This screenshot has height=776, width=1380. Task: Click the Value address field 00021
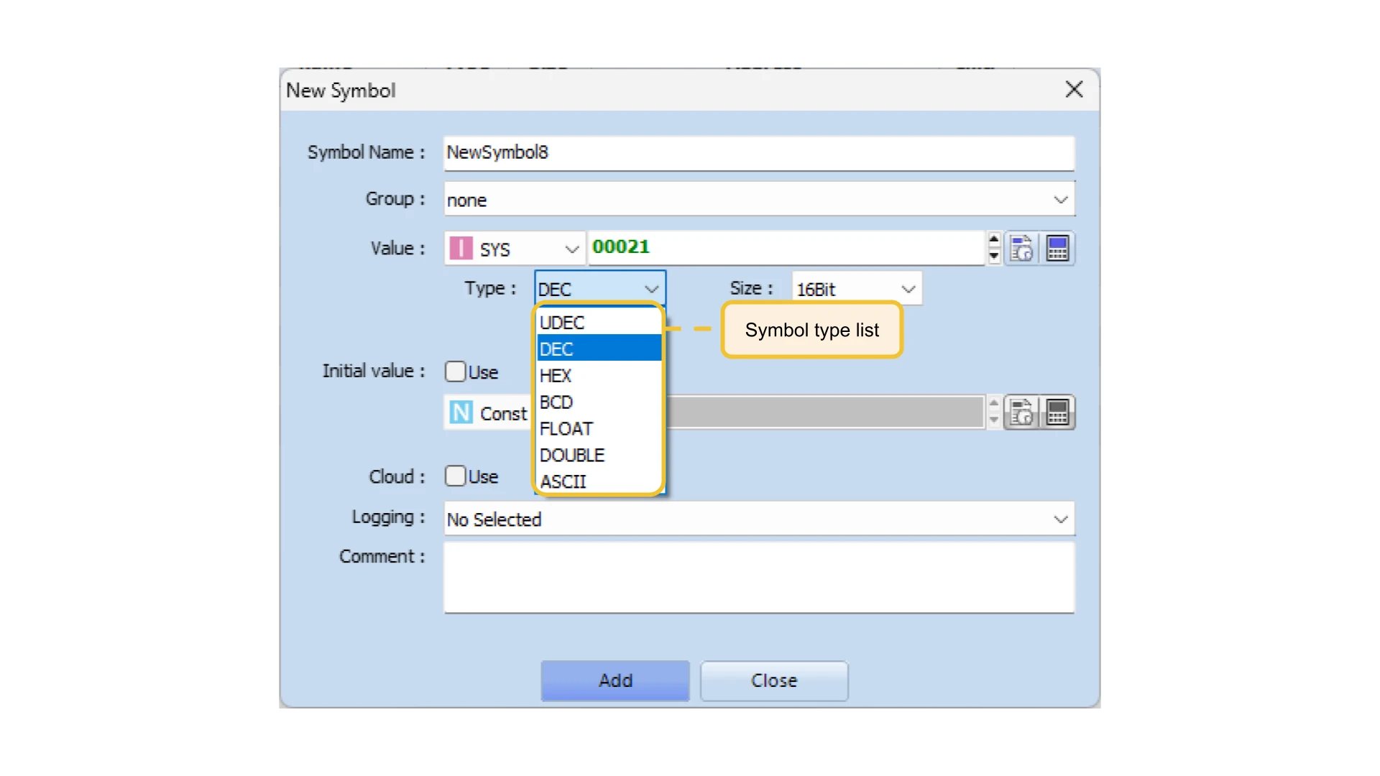click(786, 248)
